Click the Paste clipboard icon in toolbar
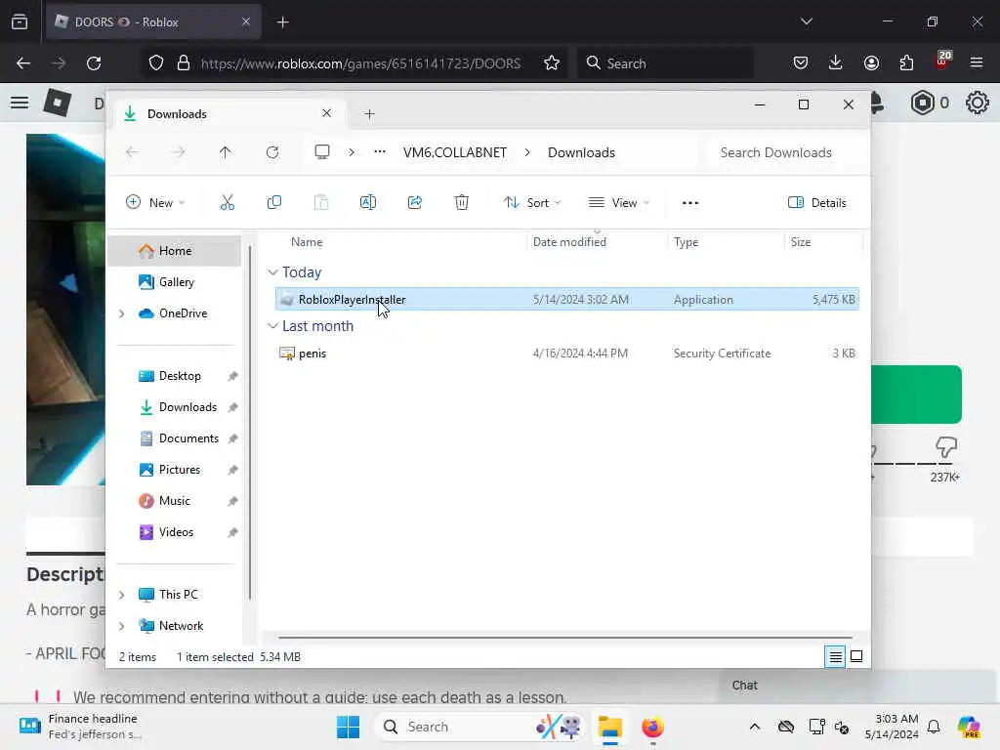The width and height of the screenshot is (1000, 750). (x=320, y=203)
